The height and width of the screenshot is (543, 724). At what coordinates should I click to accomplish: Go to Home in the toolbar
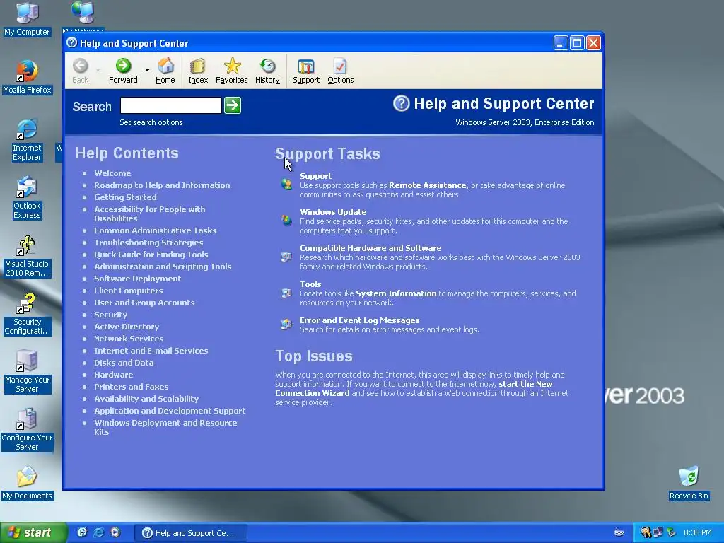(x=165, y=71)
